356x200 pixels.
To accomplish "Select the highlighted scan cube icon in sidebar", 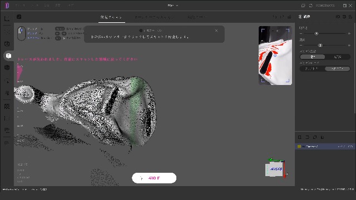I will [8, 56].
